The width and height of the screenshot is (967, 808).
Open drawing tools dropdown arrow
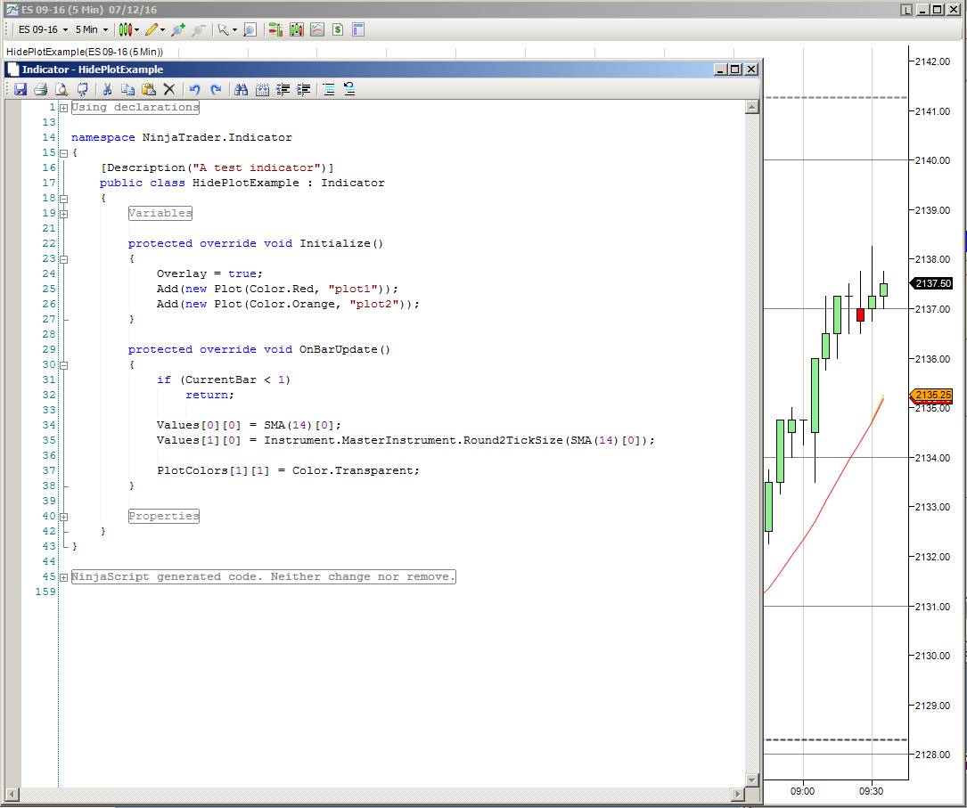(163, 29)
